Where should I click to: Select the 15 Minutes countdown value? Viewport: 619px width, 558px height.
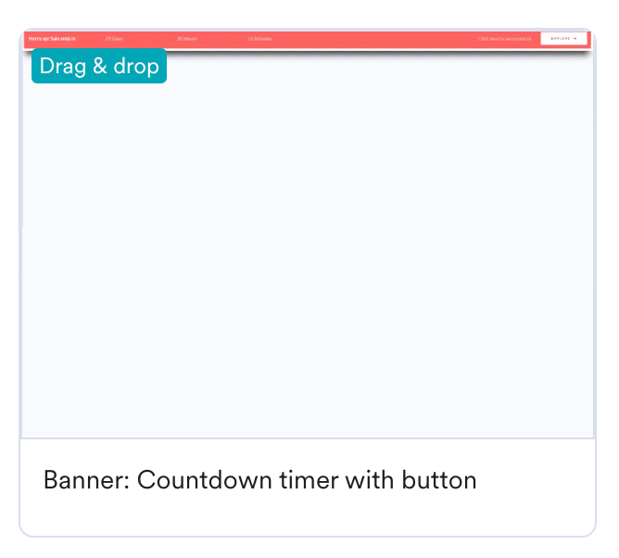[x=259, y=39]
